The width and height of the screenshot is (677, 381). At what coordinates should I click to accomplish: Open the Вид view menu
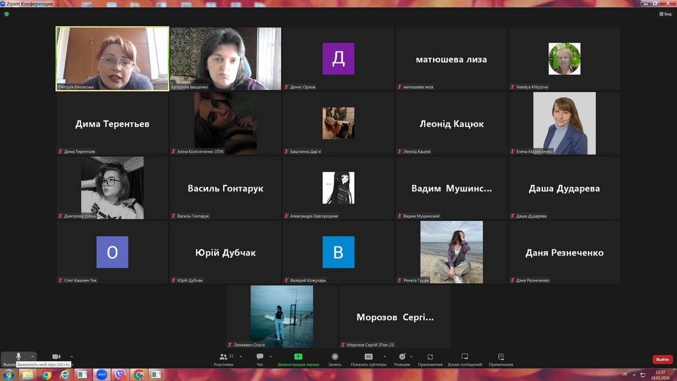click(665, 14)
